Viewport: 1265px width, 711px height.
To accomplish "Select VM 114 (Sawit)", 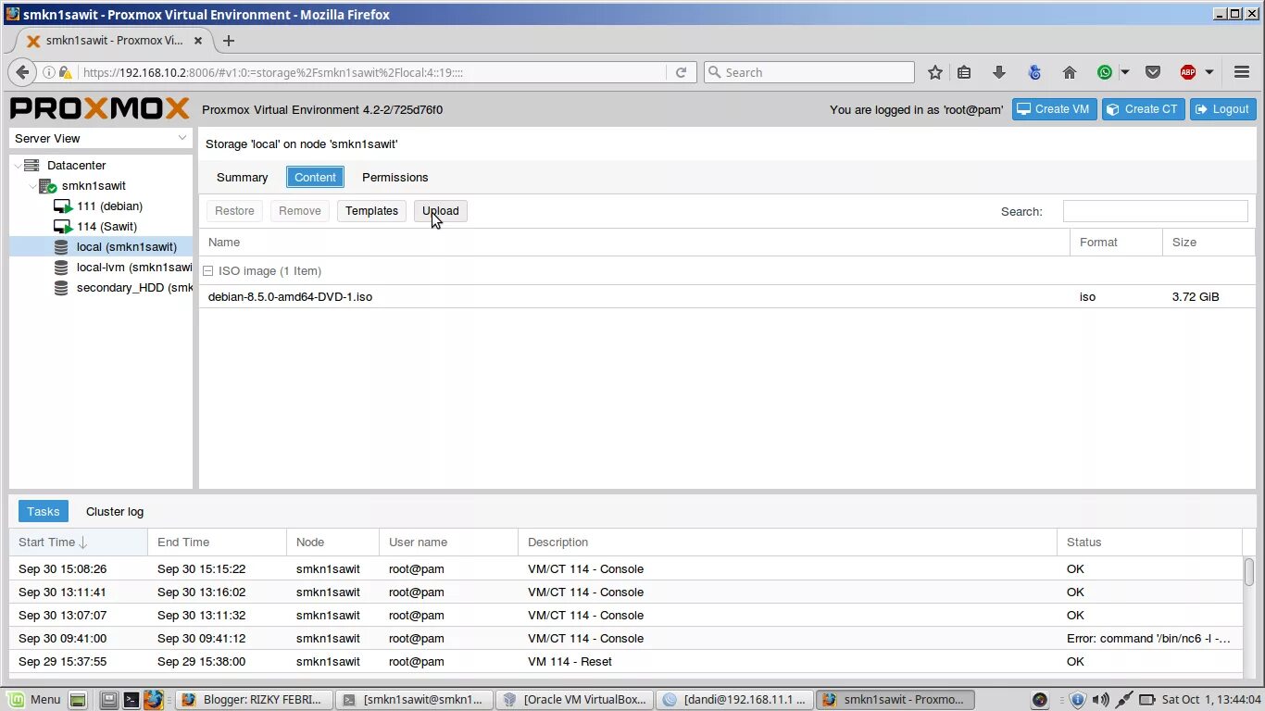I will click(106, 226).
